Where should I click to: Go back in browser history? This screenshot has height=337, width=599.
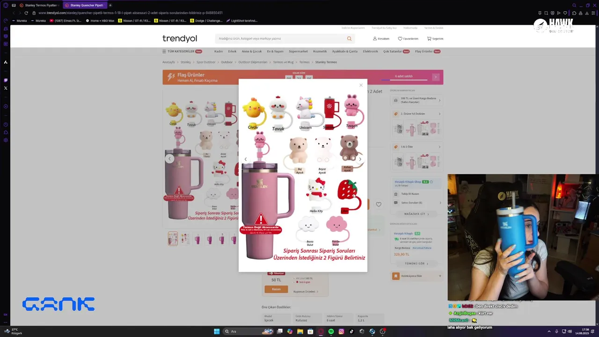coord(13,13)
